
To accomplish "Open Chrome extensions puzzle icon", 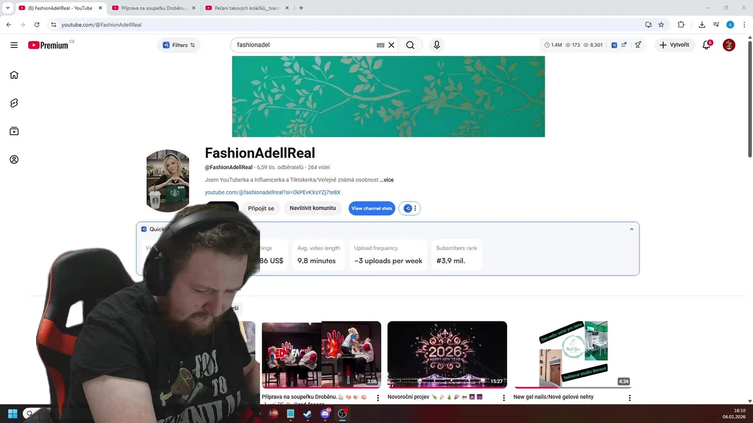I will point(681,25).
